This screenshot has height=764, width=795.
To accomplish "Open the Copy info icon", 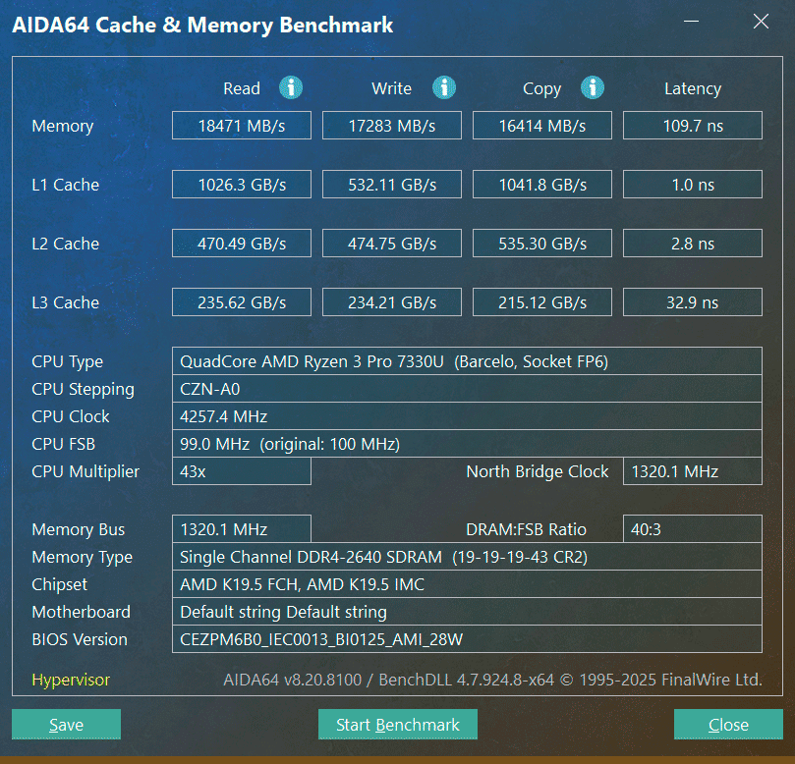I will click(593, 87).
